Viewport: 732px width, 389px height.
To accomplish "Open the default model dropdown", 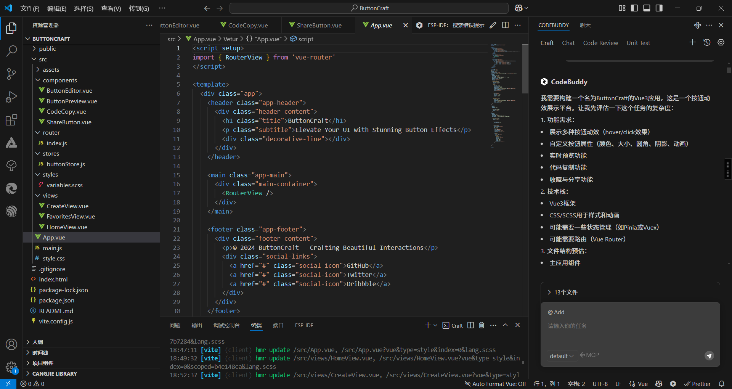I will (x=562, y=356).
